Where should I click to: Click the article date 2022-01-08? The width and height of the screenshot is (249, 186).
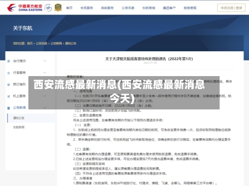(150, 63)
